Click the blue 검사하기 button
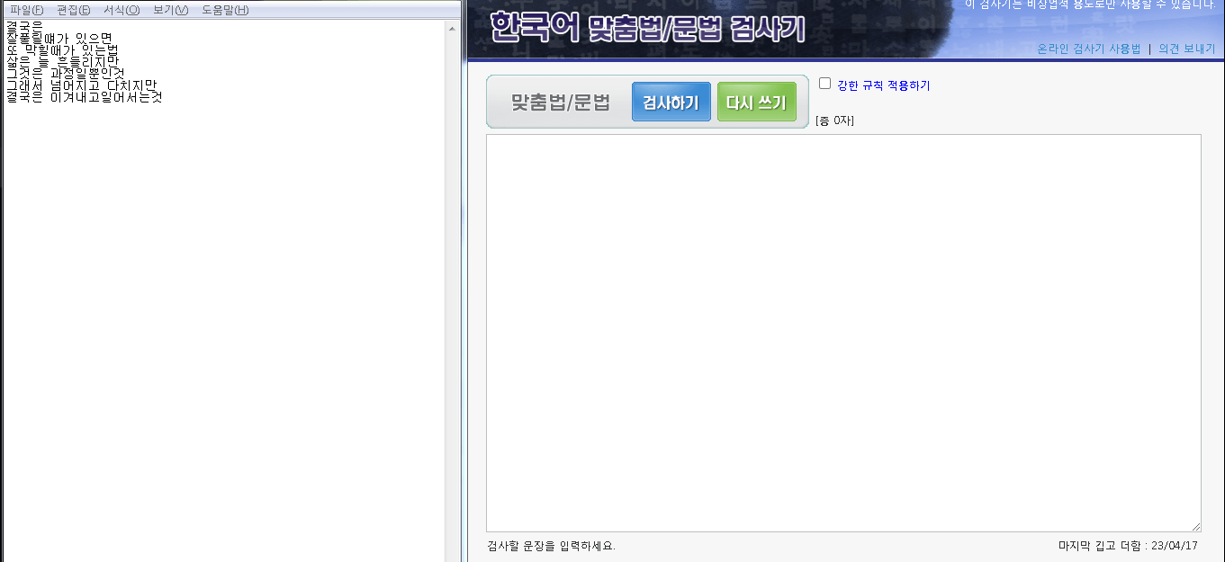 (671, 102)
